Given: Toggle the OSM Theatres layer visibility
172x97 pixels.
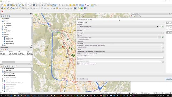Looking at the screenshot, I should pyautogui.click(x=3, y=75).
